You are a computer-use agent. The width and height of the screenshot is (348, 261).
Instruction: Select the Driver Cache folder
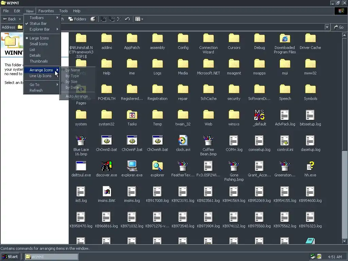(x=310, y=38)
